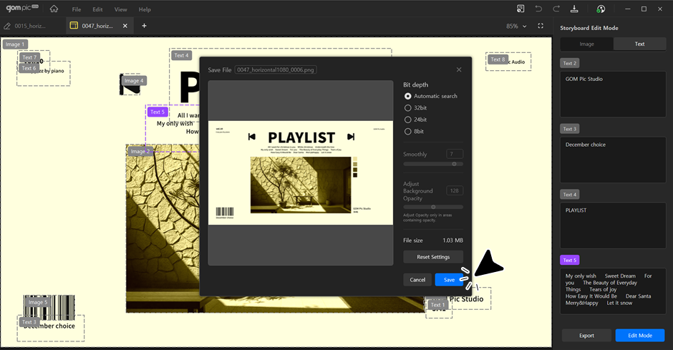Click the Home icon in title bar
Screen dimensions: 673x350
(x=54, y=9)
